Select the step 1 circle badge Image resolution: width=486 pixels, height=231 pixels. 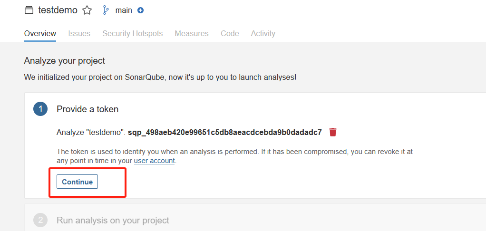pyautogui.click(x=40, y=109)
